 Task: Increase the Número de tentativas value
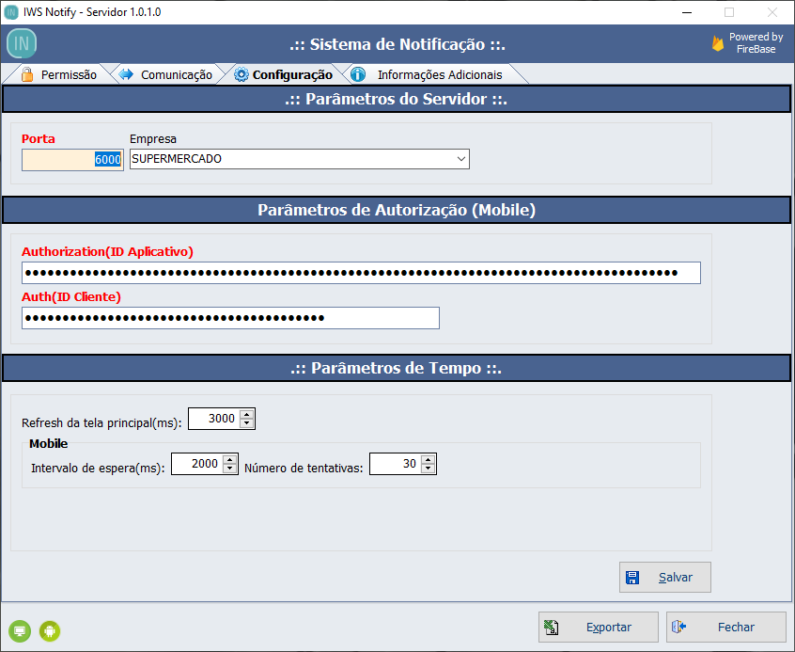429,459
